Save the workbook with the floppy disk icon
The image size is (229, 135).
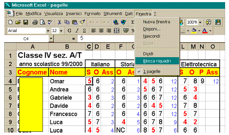26,22
